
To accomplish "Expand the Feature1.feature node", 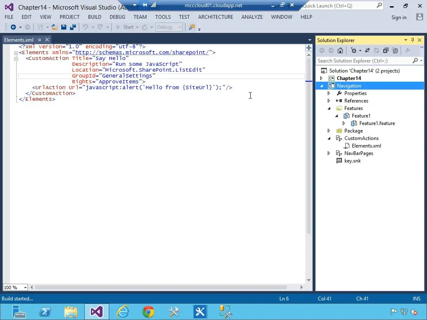I will point(344,123).
